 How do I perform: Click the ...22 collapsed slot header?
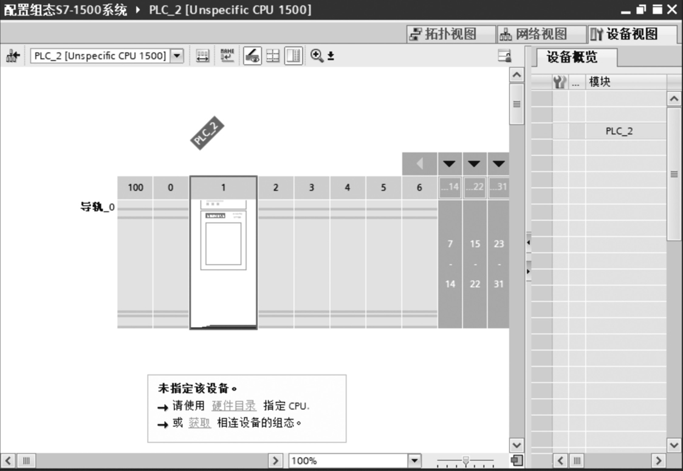click(475, 187)
